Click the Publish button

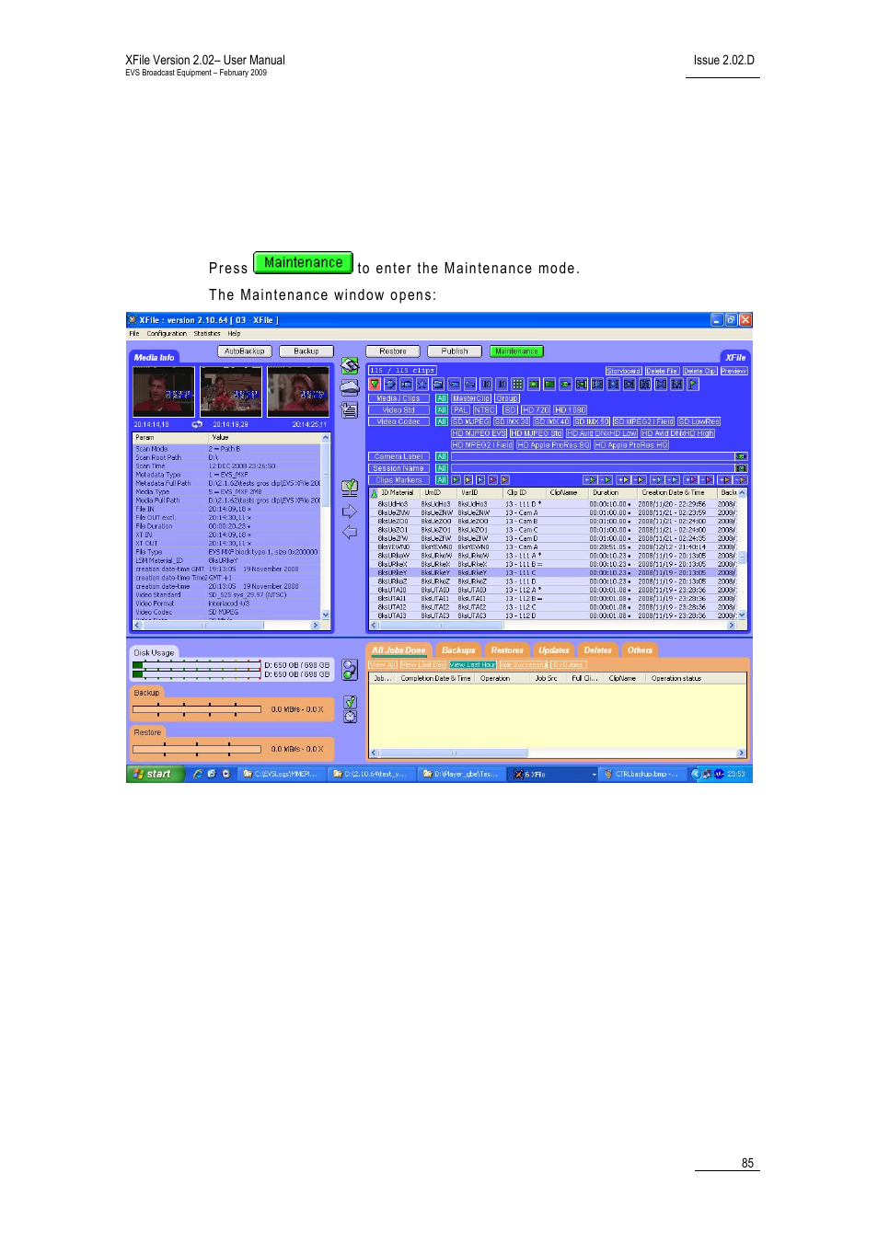coord(455,351)
